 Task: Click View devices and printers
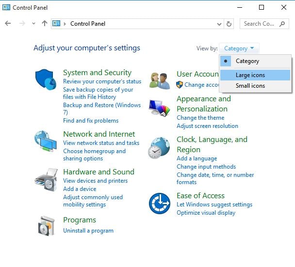coord(95,181)
